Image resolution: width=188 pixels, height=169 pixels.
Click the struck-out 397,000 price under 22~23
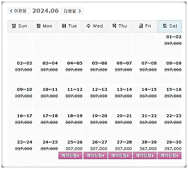click(173, 123)
